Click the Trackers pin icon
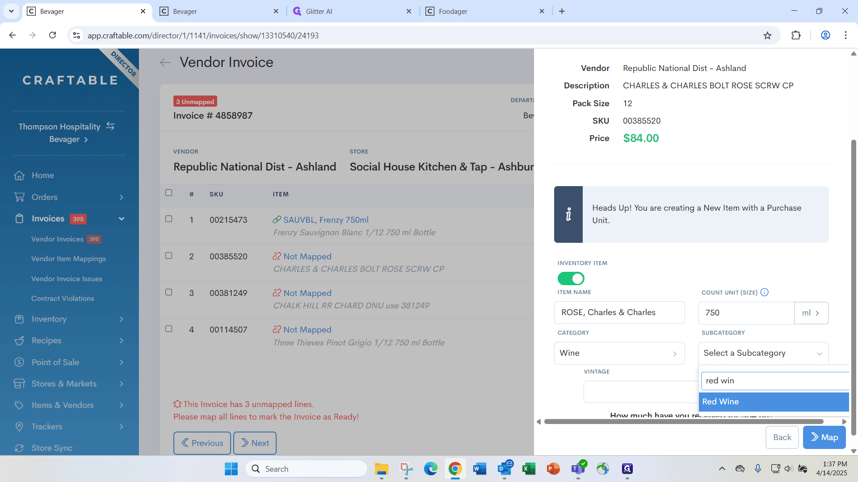 (19, 427)
